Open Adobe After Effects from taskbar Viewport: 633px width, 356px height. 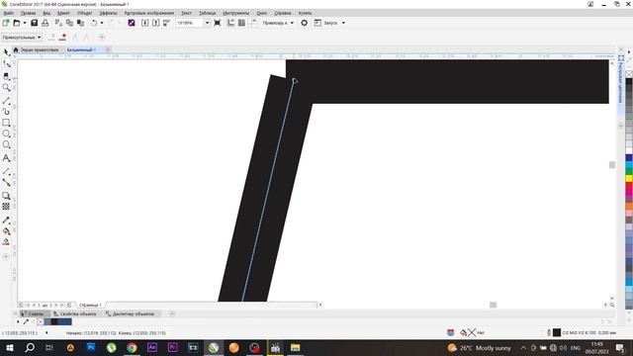[152, 347]
